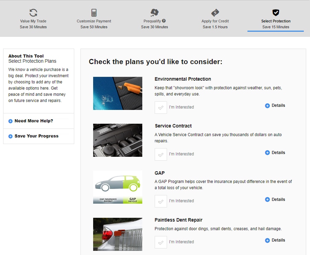Screen dimensions: 310x255
Task: Check I'm Interested for Environmental Protection
Action: pos(161,108)
